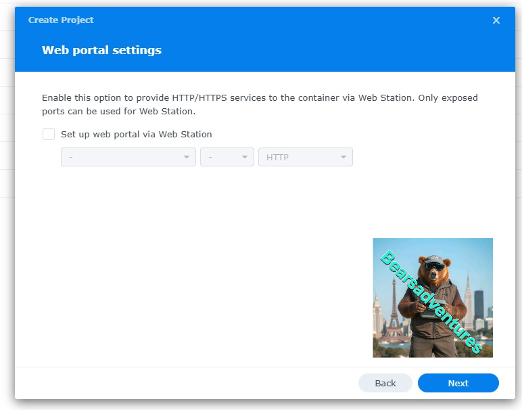This screenshot has height=410, width=522.
Task: Click the description paragraph about HTTP/HTTPS services
Action: tap(260, 105)
